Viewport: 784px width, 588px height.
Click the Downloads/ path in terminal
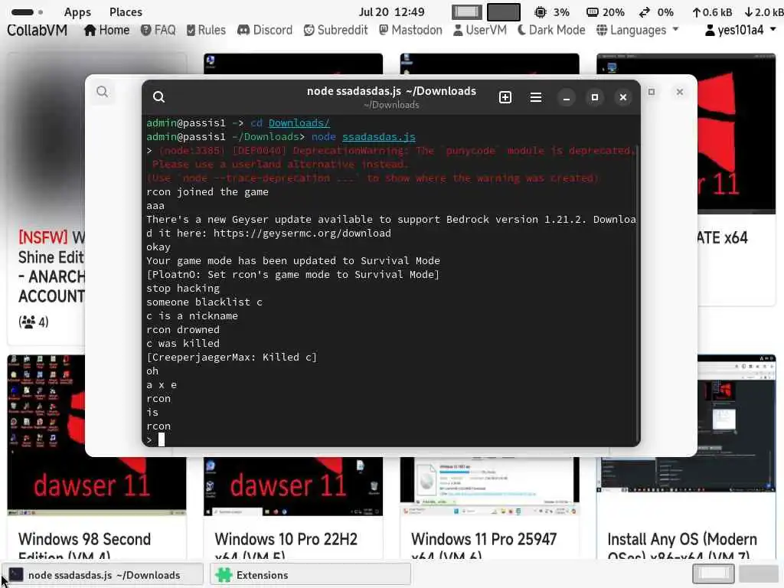pos(299,123)
